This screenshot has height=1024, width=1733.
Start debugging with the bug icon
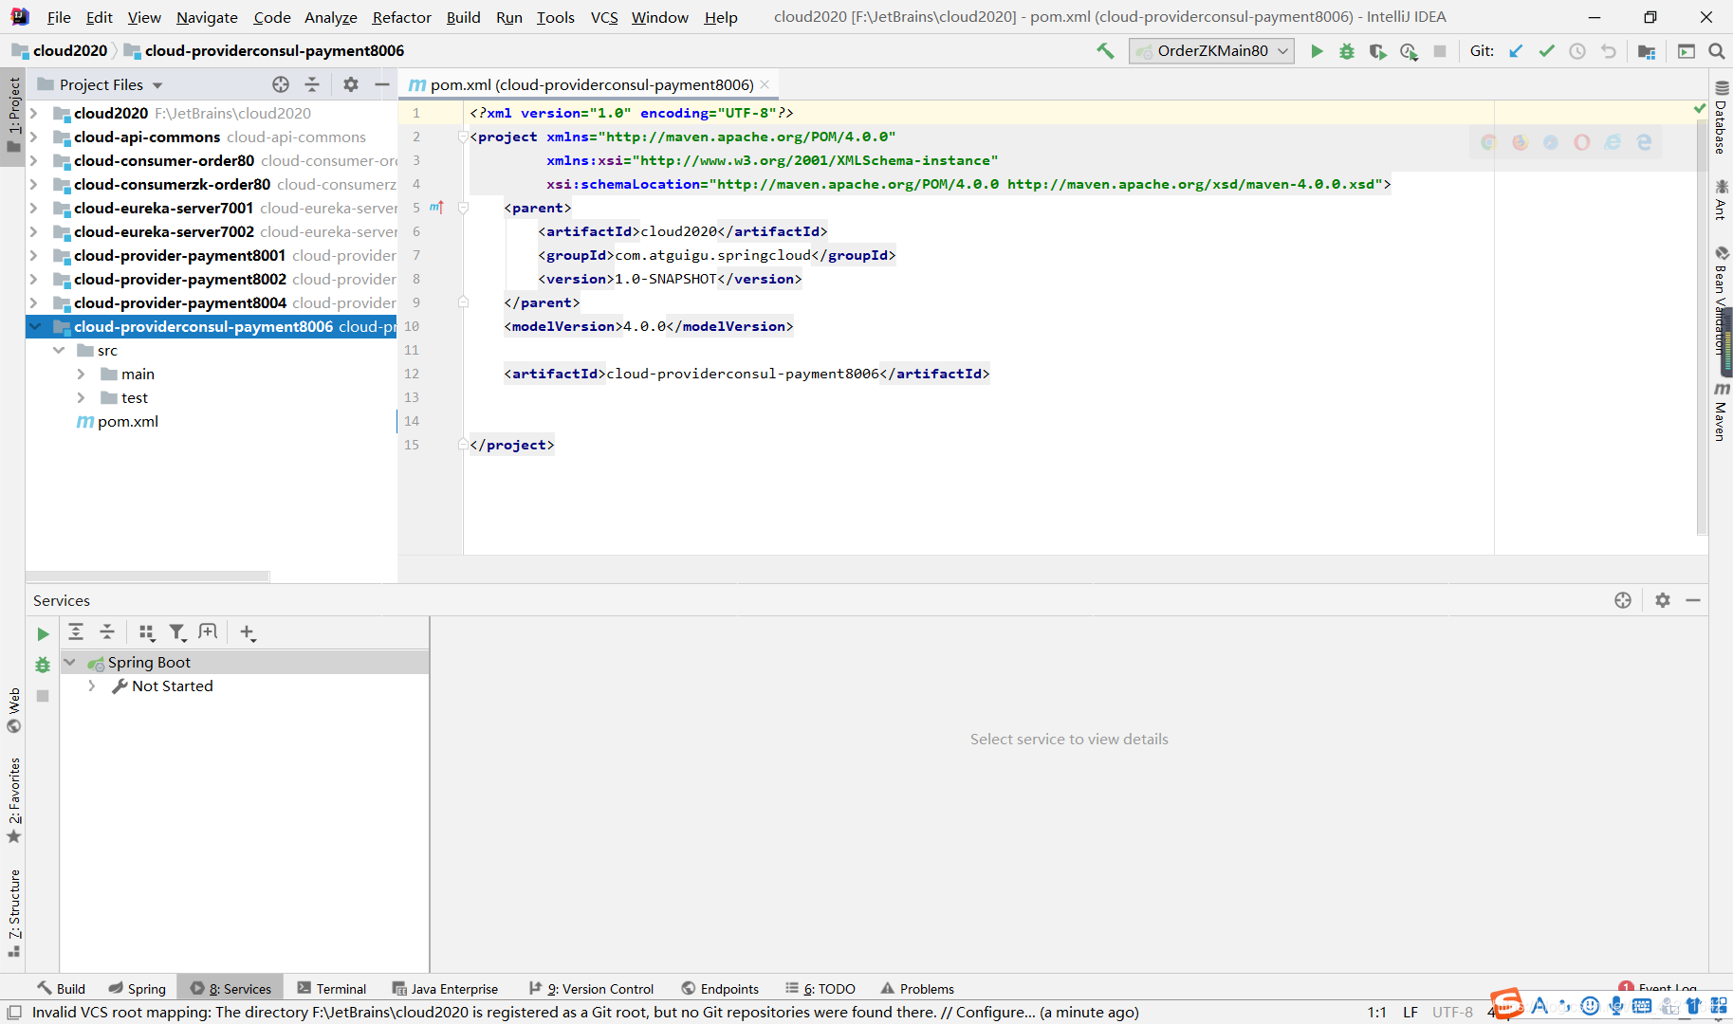1347,51
